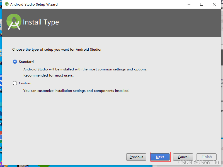Click the 'Custom' option label
Screen dimensions: 223x167
(25, 83)
